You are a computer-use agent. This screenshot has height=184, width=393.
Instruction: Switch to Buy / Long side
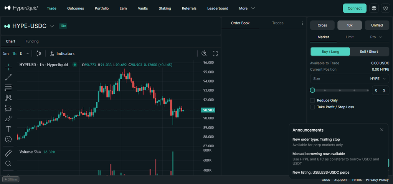click(x=330, y=52)
